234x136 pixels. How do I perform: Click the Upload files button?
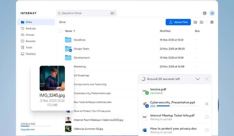[x=178, y=22]
